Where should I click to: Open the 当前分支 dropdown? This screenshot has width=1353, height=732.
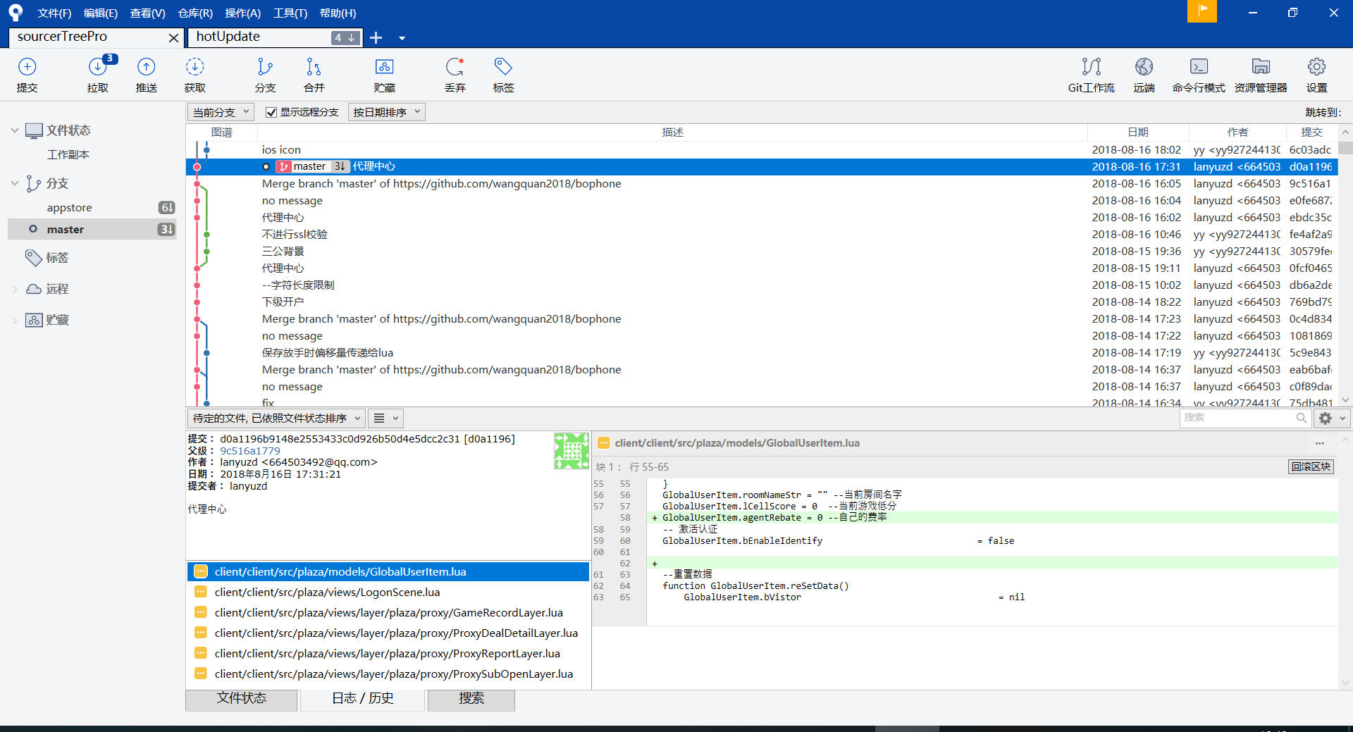coord(221,112)
